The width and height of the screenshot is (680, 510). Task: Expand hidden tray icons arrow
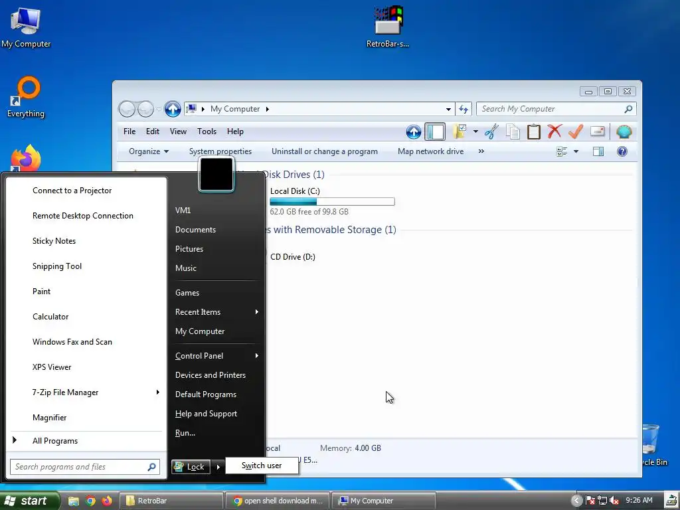(x=576, y=501)
